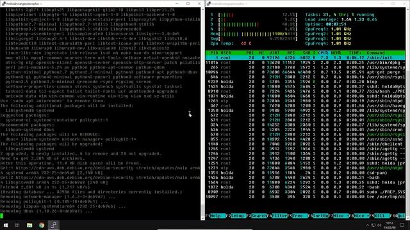Launch Google Chrome from the taskbar

pyautogui.click(x=42, y=225)
